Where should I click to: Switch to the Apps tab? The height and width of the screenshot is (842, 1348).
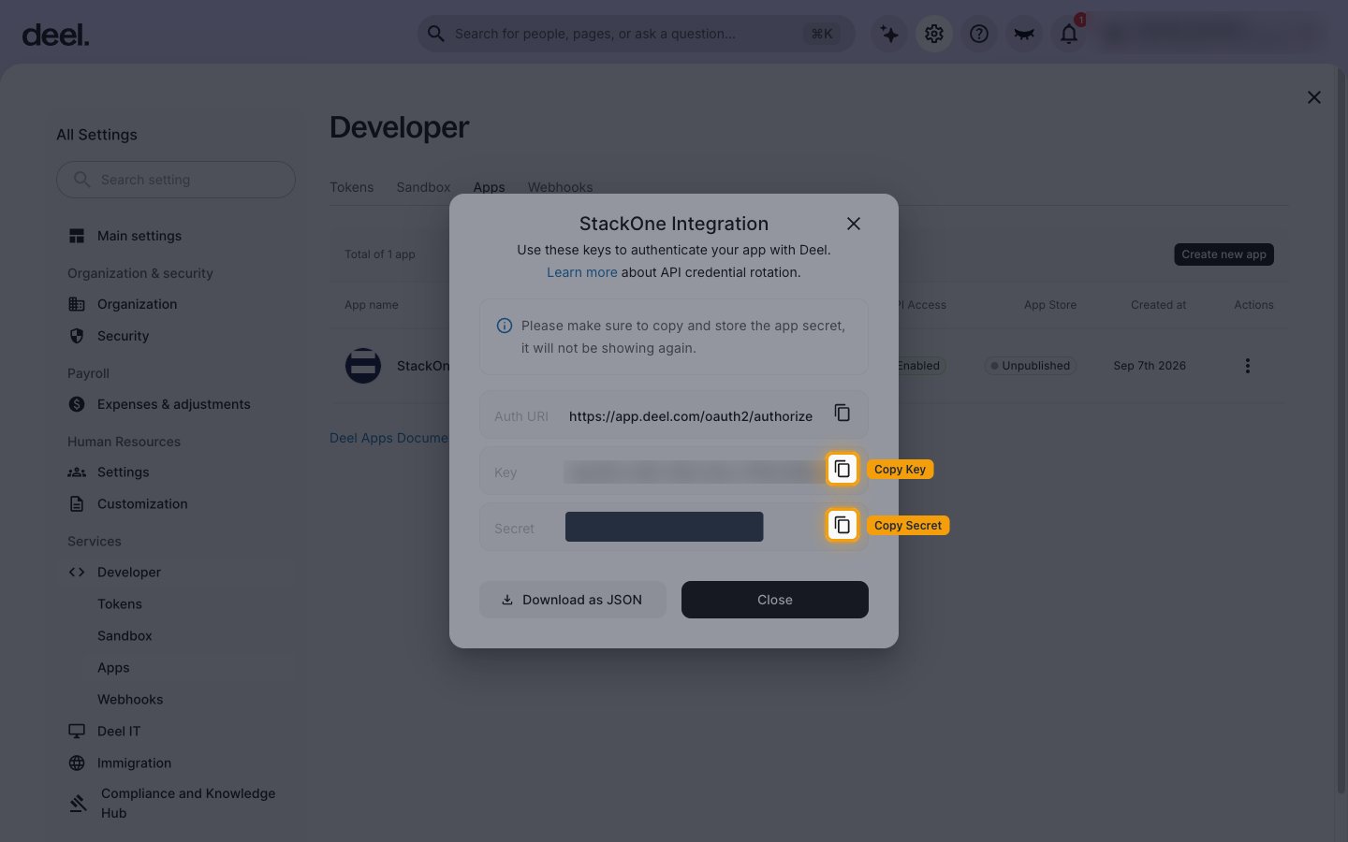point(489,187)
